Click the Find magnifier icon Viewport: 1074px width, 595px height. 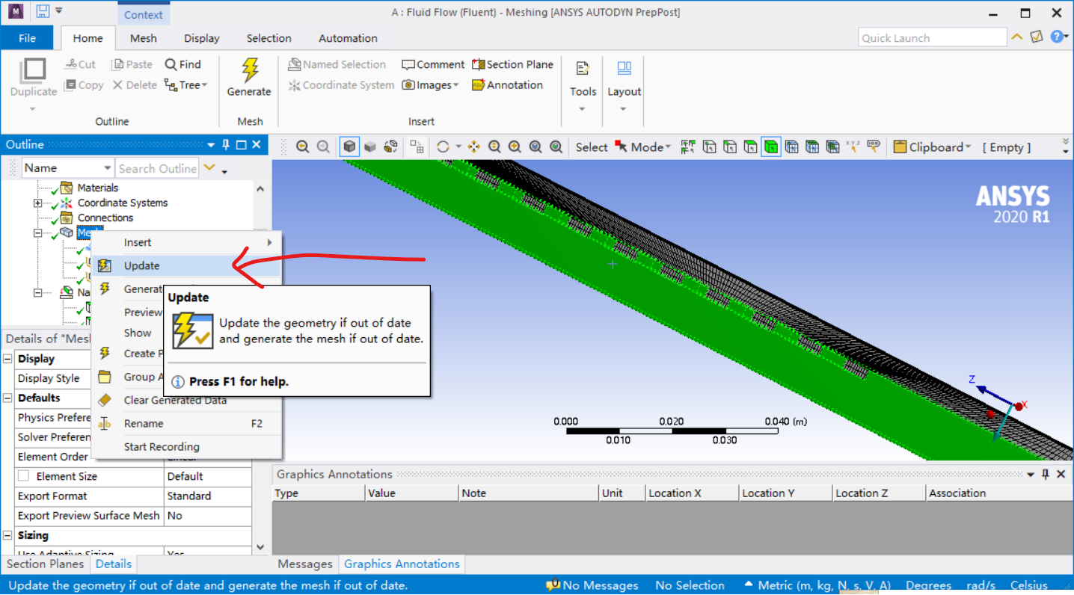(171, 64)
